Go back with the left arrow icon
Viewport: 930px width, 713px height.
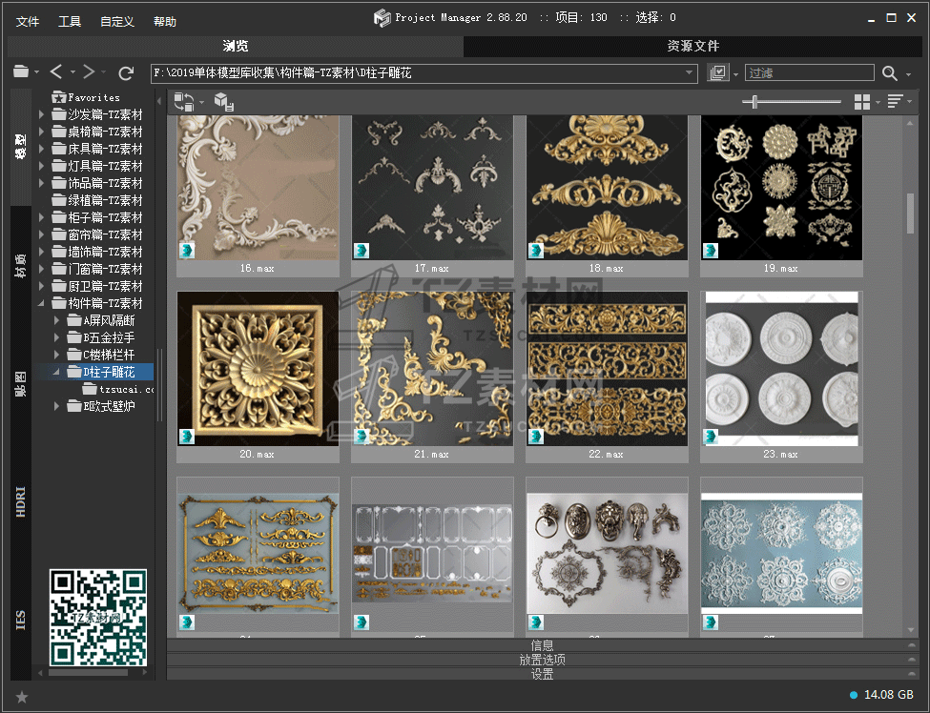[56, 72]
